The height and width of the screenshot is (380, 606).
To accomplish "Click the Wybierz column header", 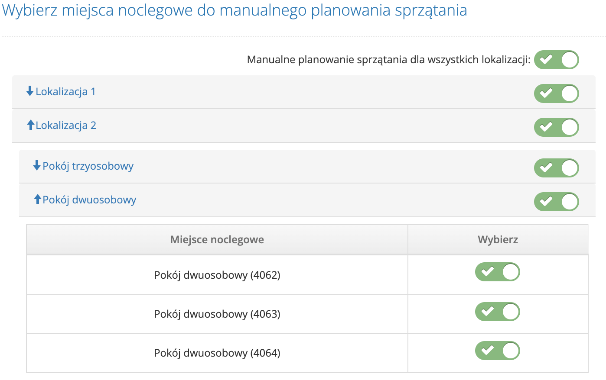I will tap(498, 239).
